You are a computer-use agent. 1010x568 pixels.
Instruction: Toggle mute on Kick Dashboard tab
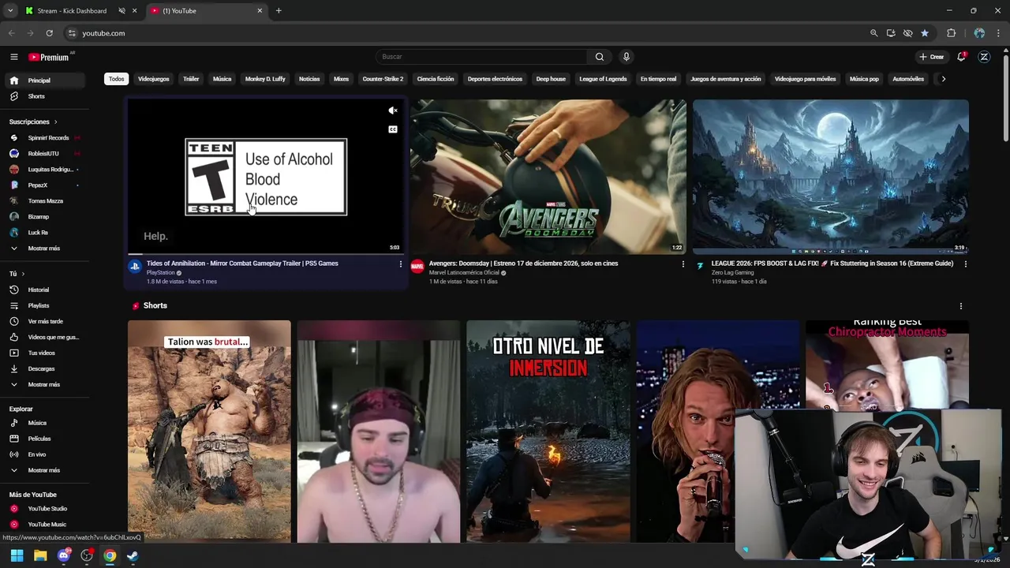[x=122, y=11]
